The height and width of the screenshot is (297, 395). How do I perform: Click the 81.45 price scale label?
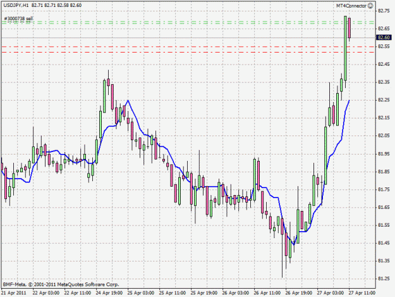point(384,243)
